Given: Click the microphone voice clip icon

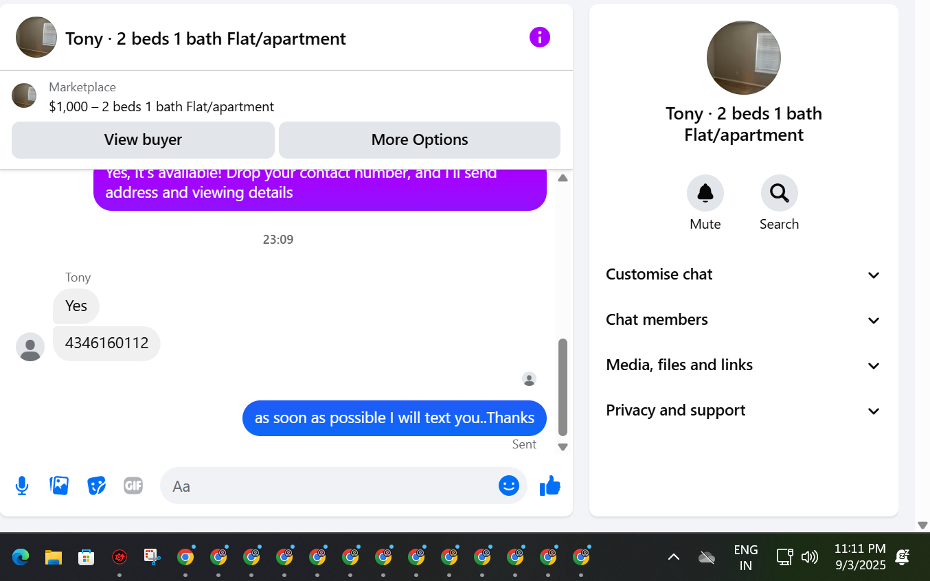Looking at the screenshot, I should coord(22,486).
